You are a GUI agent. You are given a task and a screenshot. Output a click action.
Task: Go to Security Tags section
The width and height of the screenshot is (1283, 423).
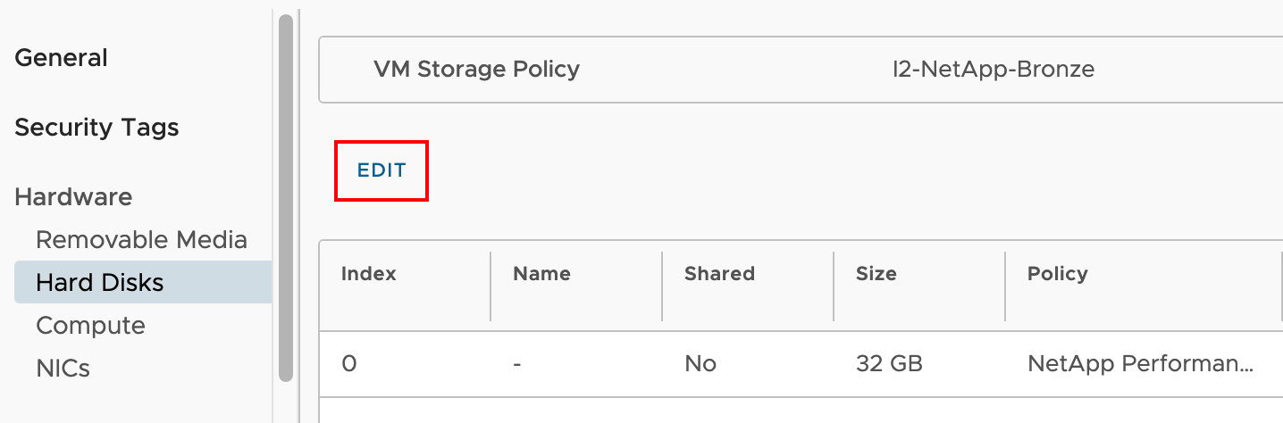[96, 128]
